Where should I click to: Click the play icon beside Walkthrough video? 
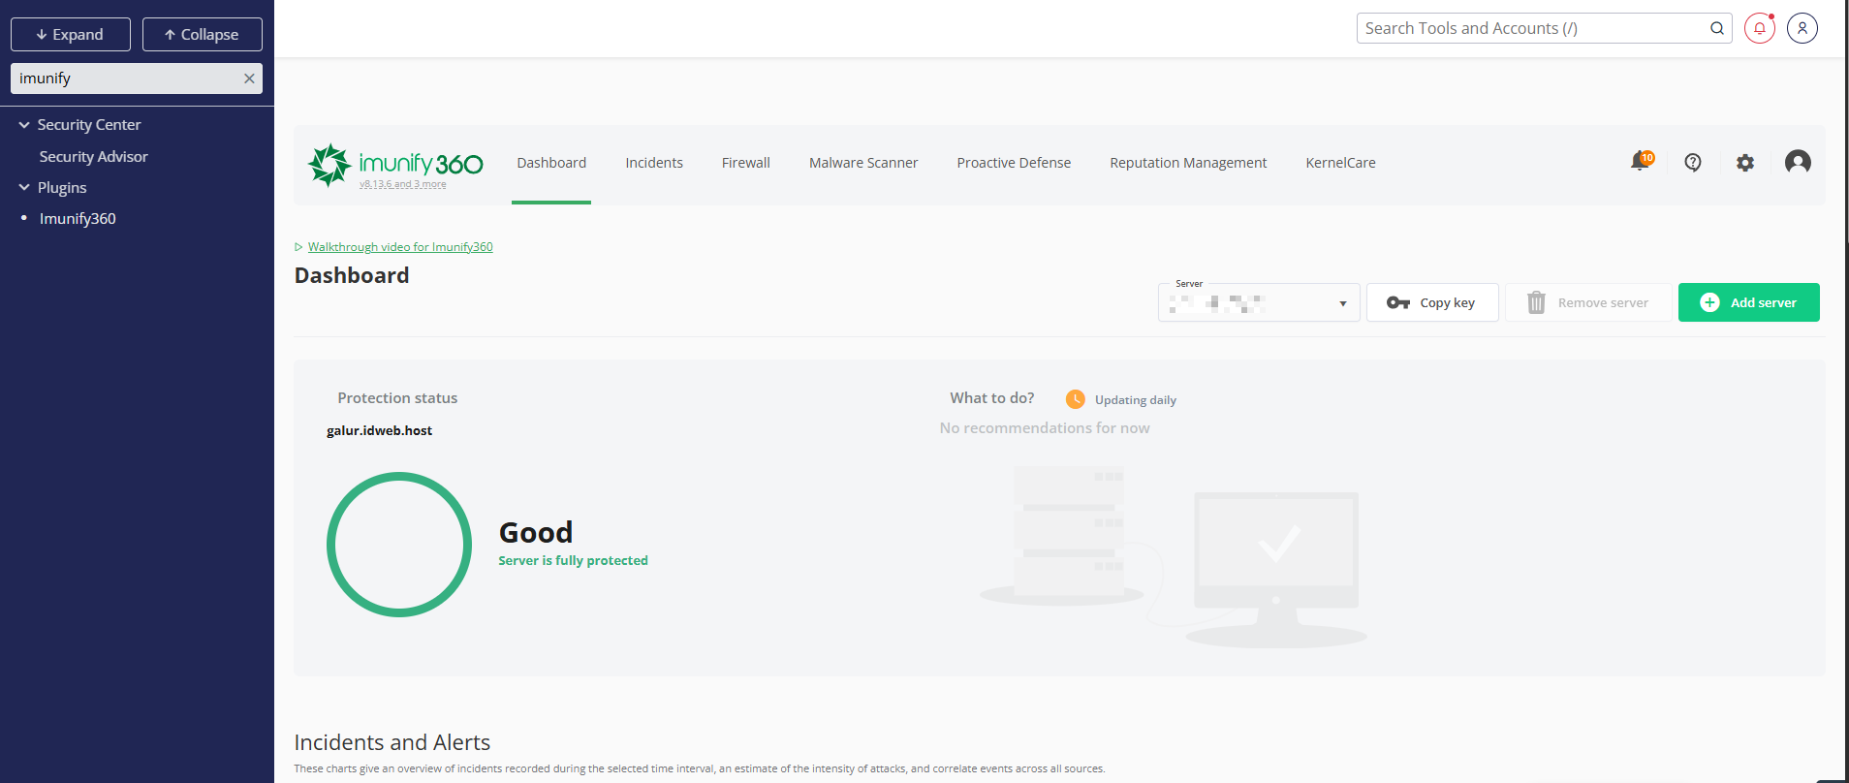(x=298, y=247)
